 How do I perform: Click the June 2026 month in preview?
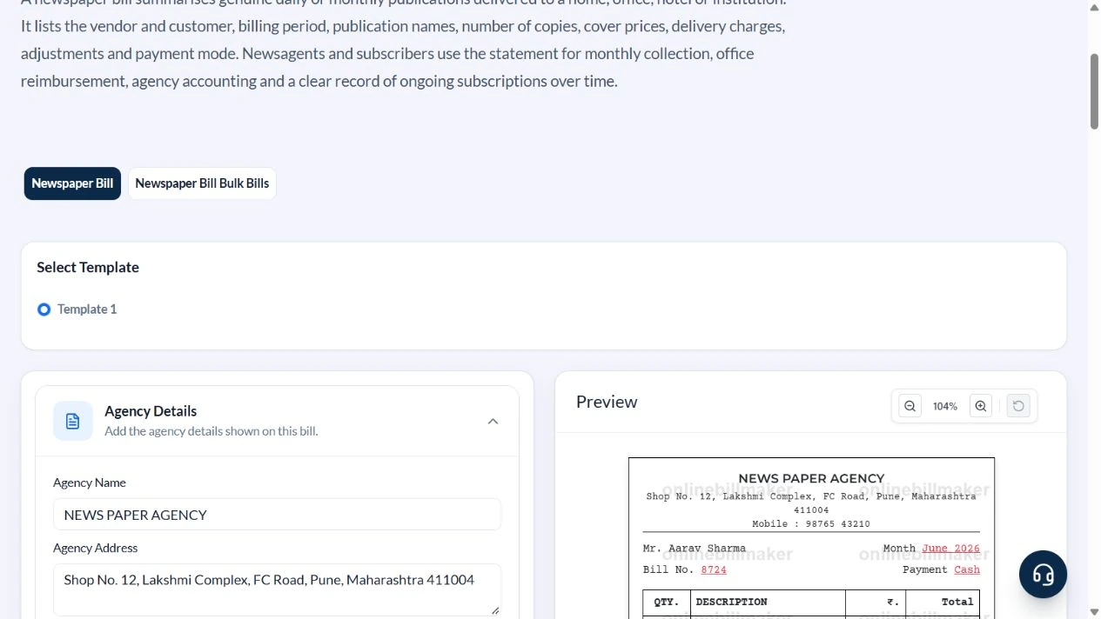point(950,549)
